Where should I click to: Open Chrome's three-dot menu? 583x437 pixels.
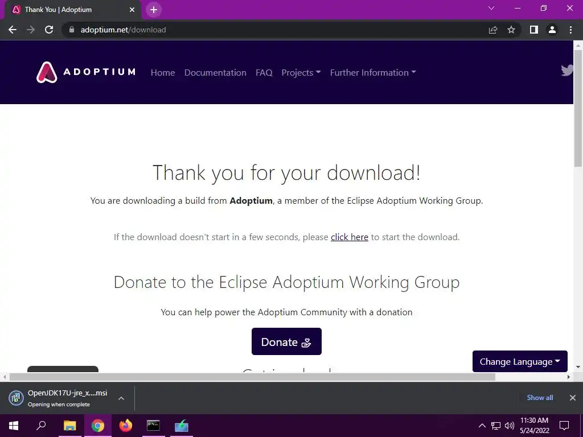coord(570,30)
